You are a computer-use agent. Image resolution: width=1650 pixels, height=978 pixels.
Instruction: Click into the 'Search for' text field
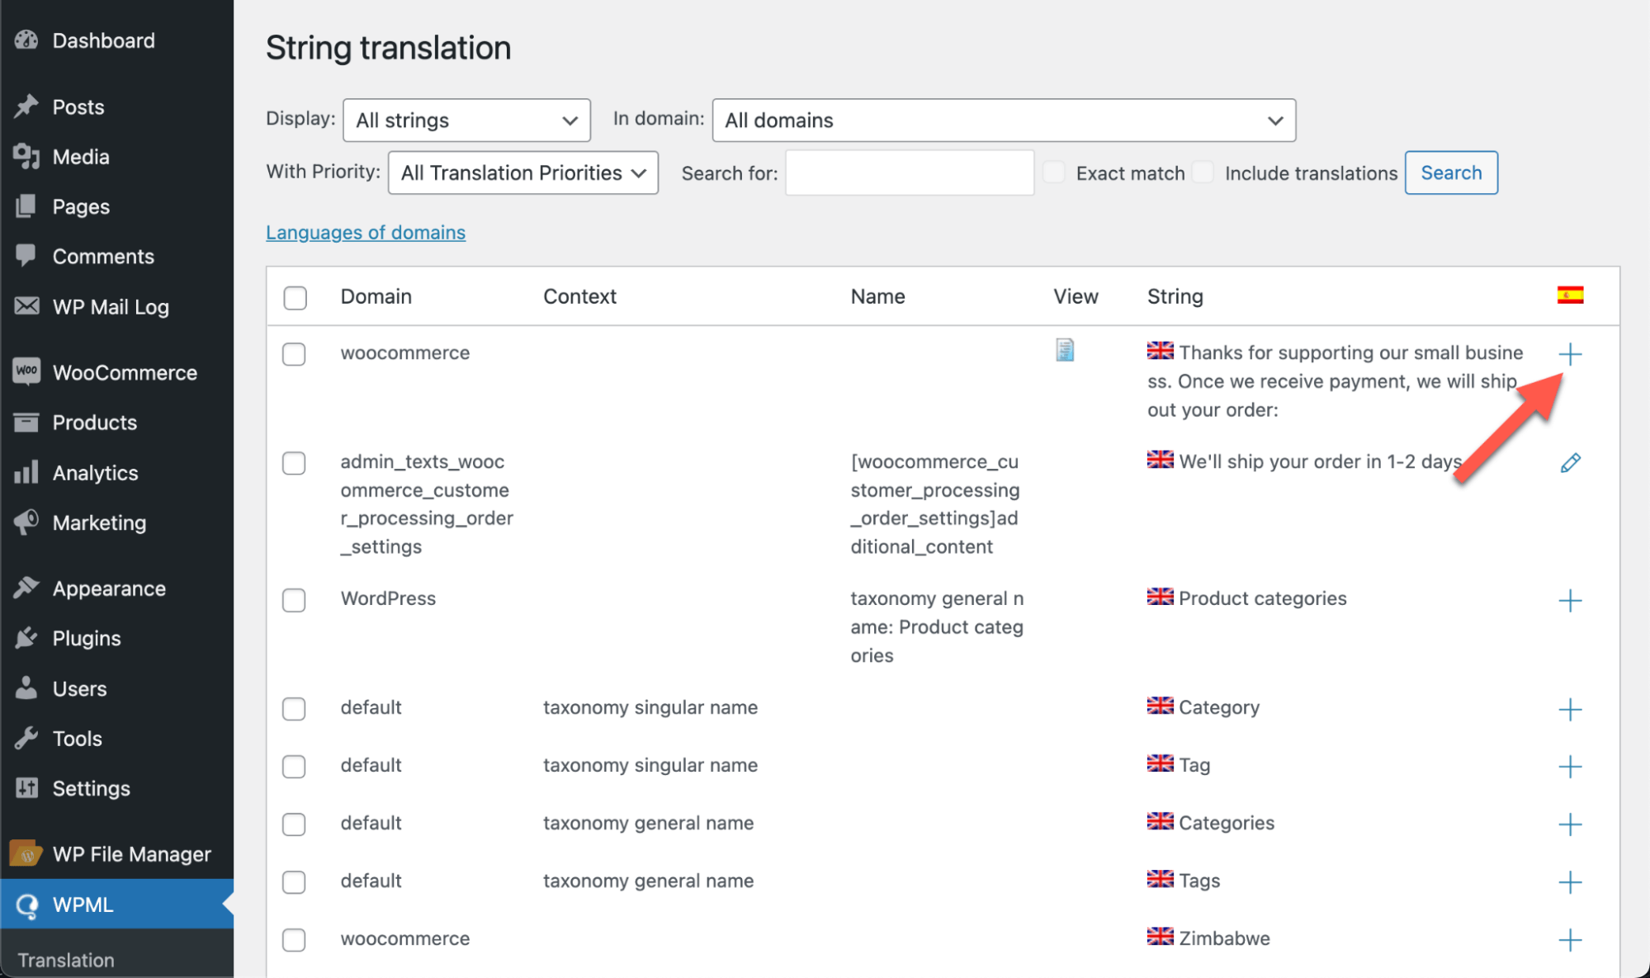coord(909,172)
